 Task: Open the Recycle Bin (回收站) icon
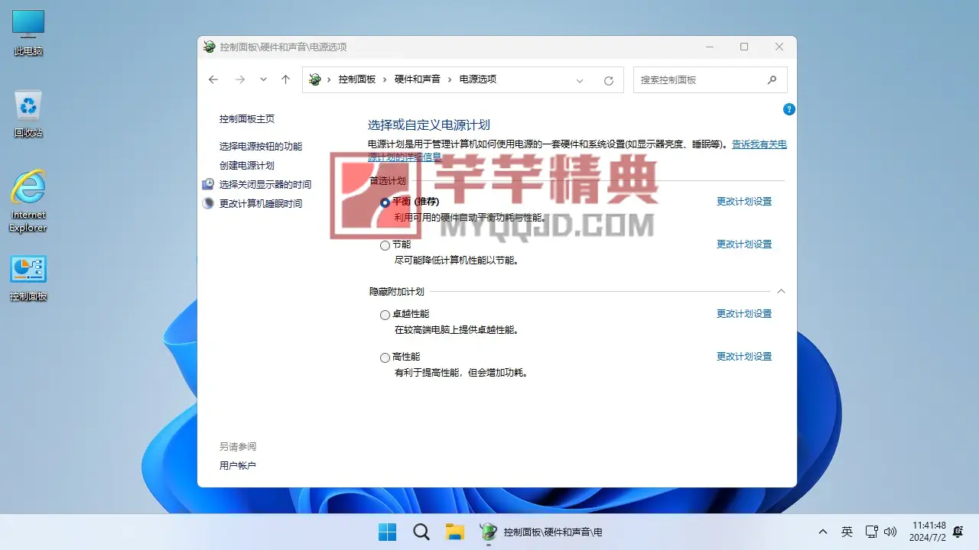[x=28, y=114]
